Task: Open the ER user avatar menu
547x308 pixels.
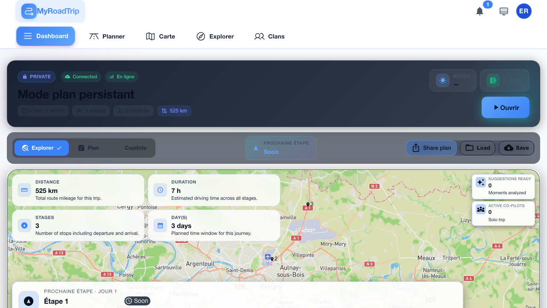Action: (523, 12)
